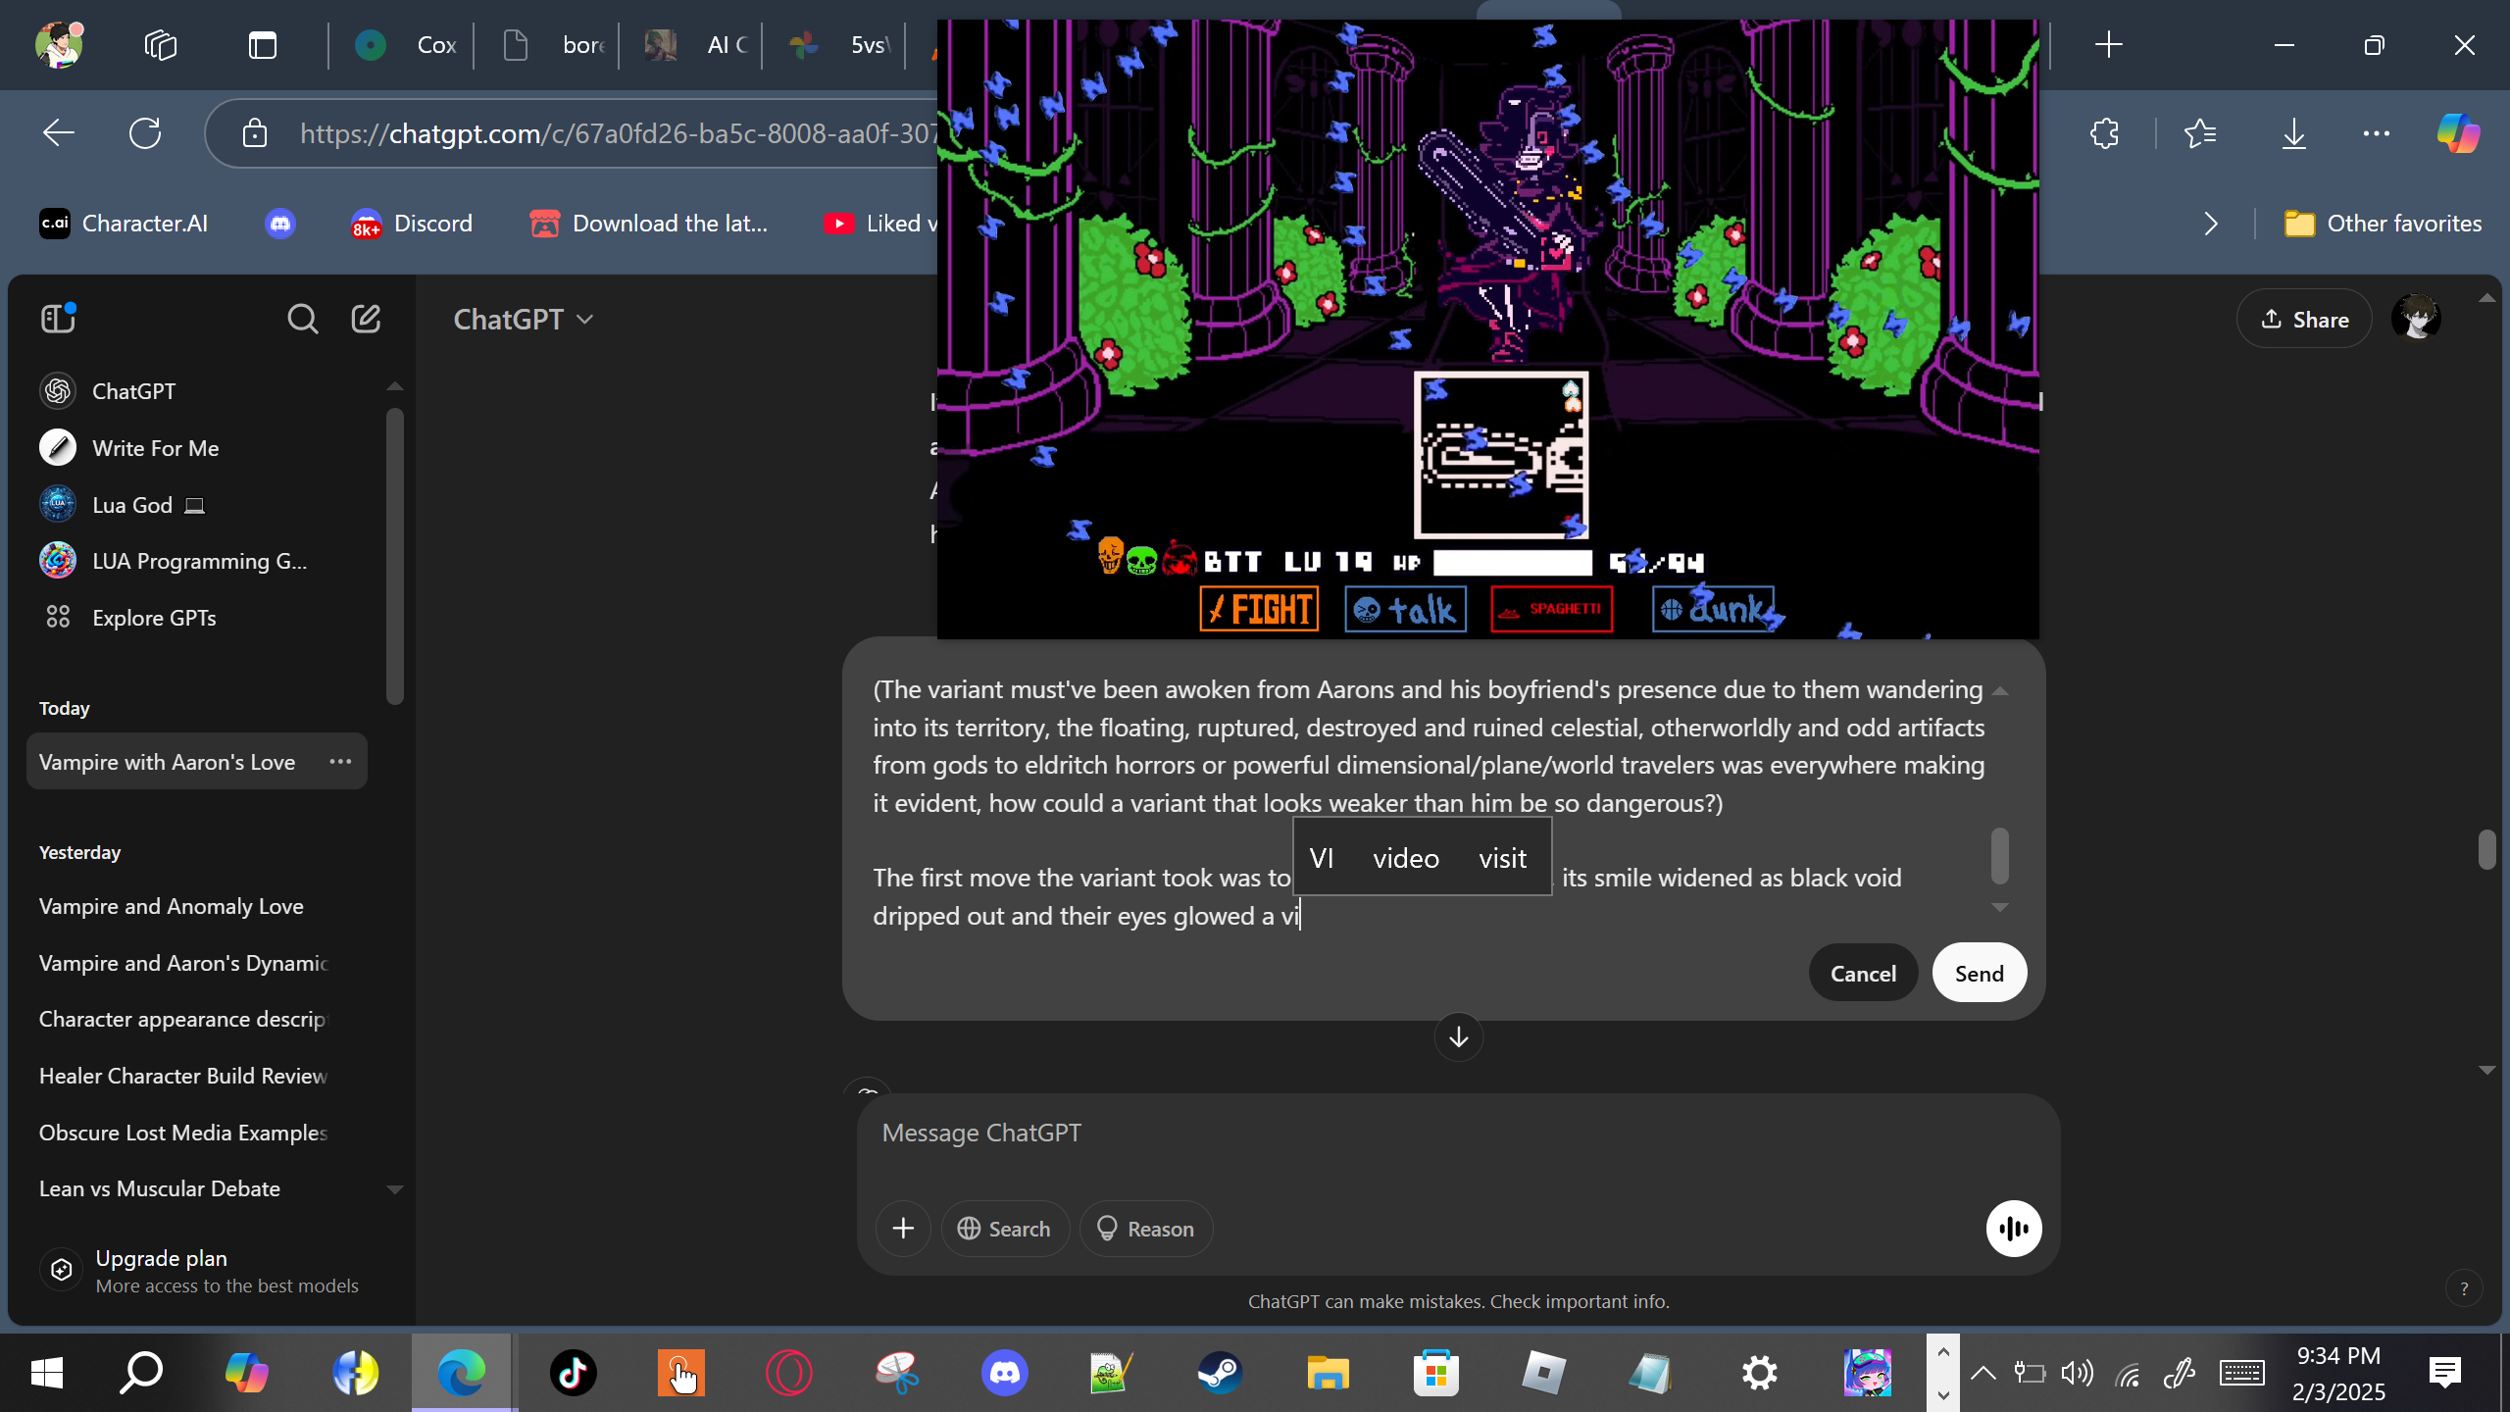The height and width of the screenshot is (1412, 2510).
Task: Attach a file with the plus button
Action: point(903,1229)
